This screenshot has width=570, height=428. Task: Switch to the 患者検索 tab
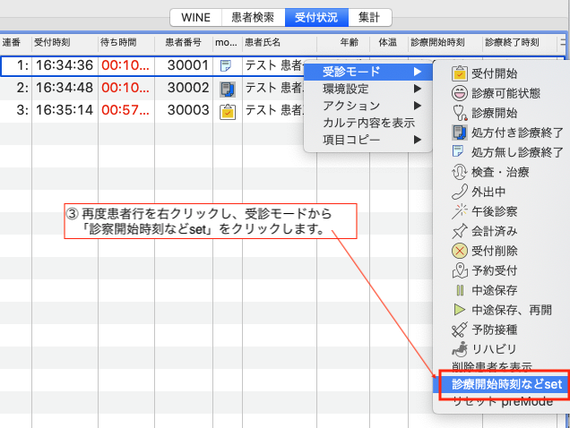(x=252, y=17)
